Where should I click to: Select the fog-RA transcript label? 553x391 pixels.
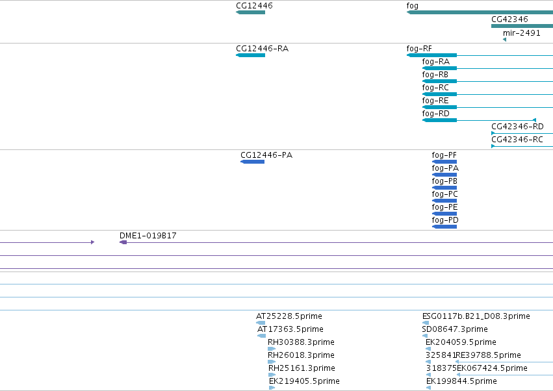[436, 62]
